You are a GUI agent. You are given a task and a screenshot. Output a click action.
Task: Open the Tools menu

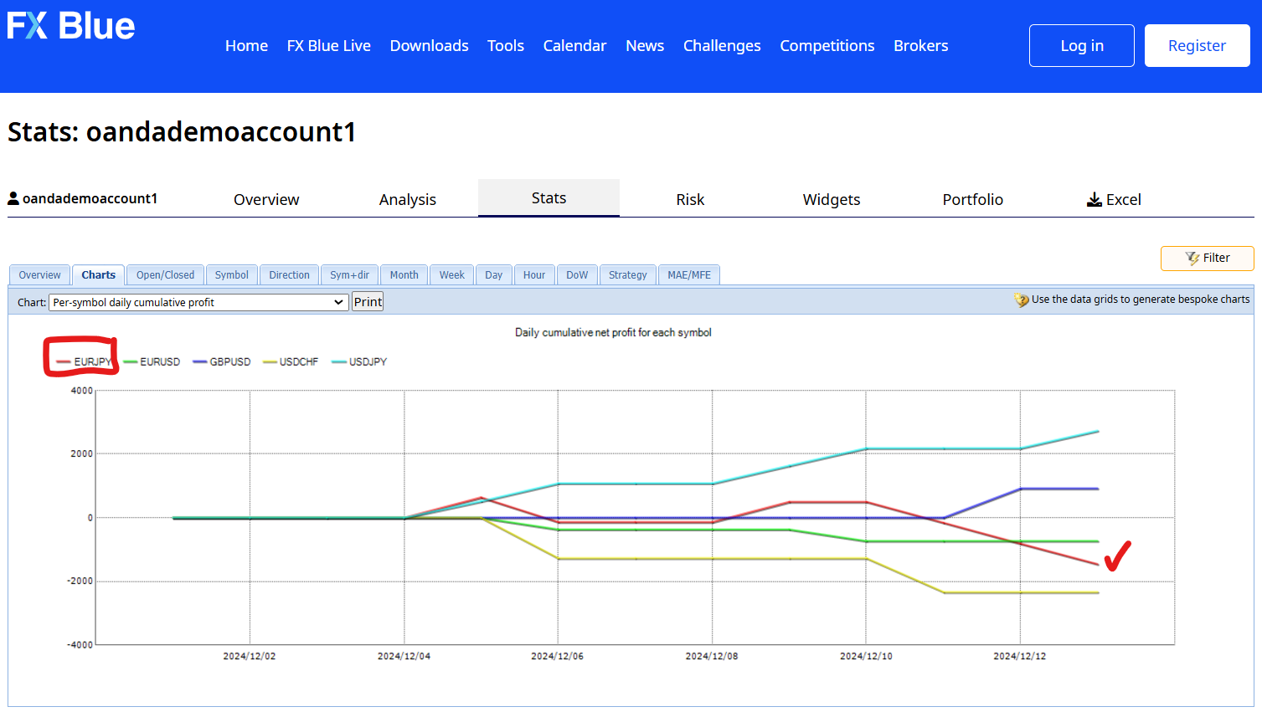tap(506, 46)
